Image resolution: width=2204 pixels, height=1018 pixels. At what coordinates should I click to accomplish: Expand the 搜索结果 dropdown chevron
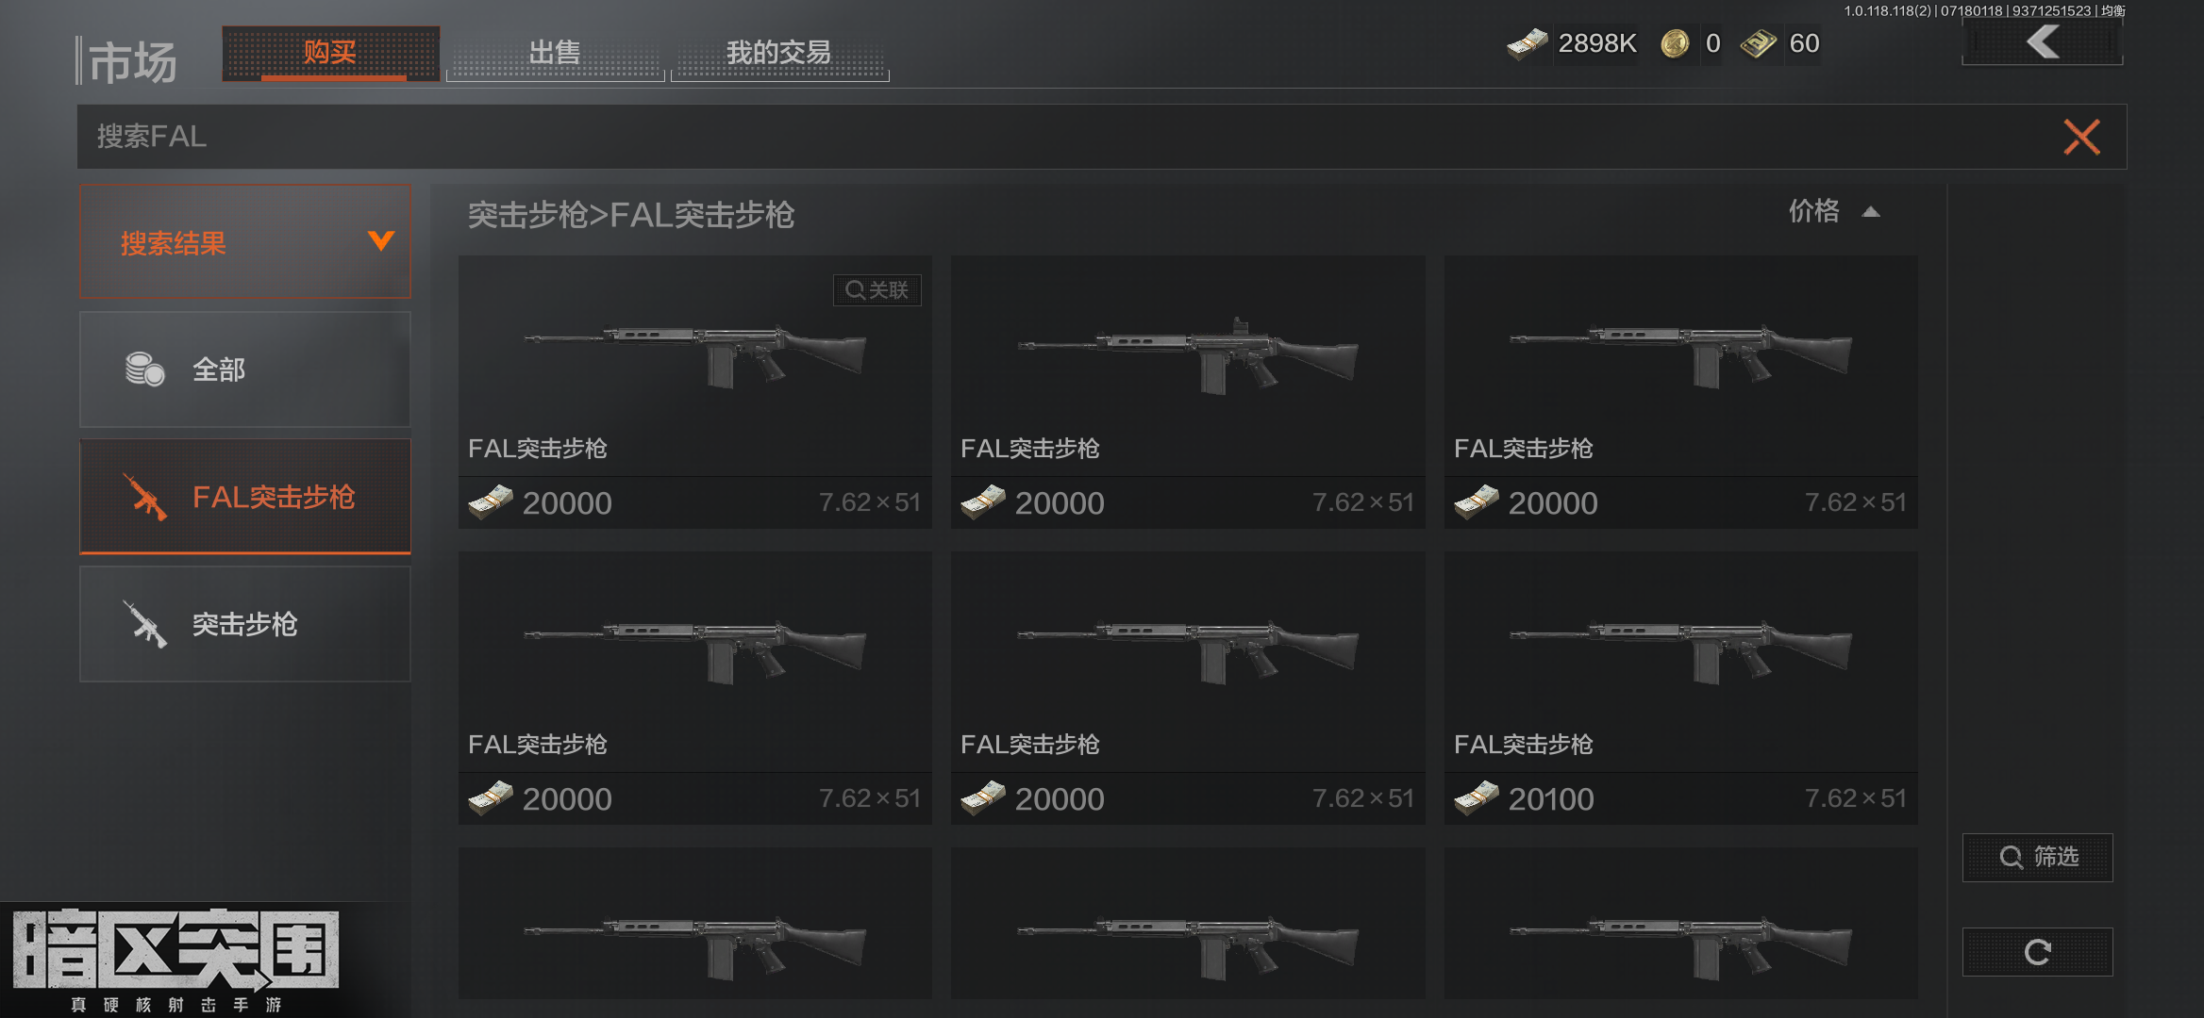[381, 241]
